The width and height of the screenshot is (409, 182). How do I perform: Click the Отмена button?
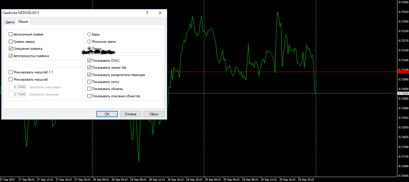tap(131, 114)
